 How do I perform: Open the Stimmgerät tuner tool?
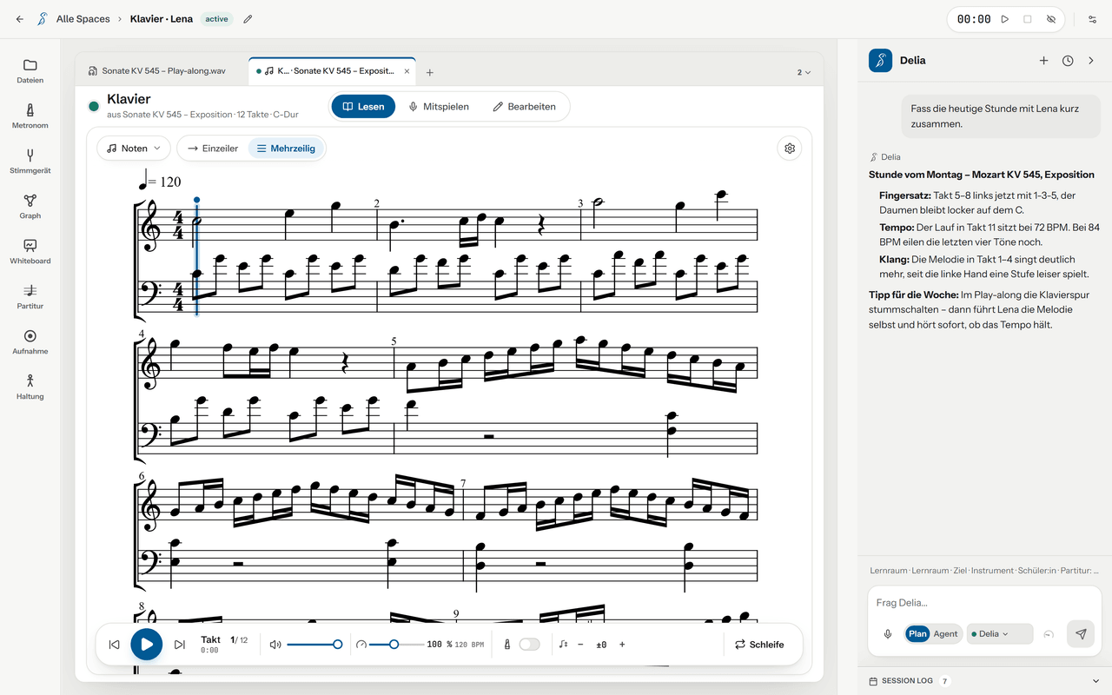coord(30,162)
